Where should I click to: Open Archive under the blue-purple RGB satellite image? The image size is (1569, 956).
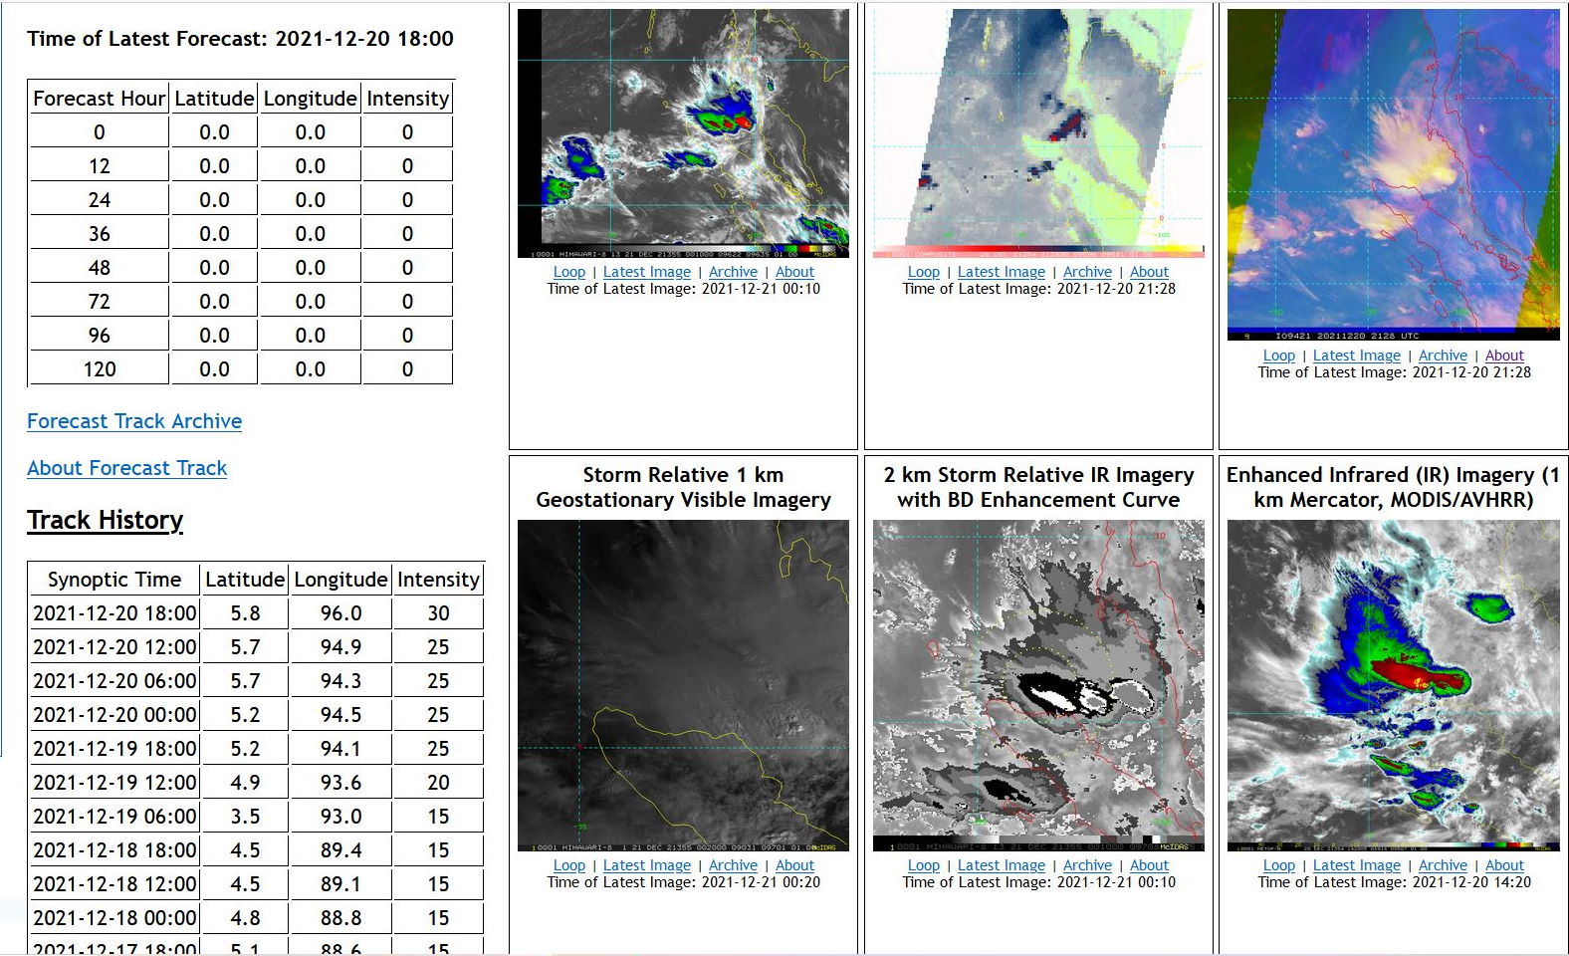[1443, 356]
